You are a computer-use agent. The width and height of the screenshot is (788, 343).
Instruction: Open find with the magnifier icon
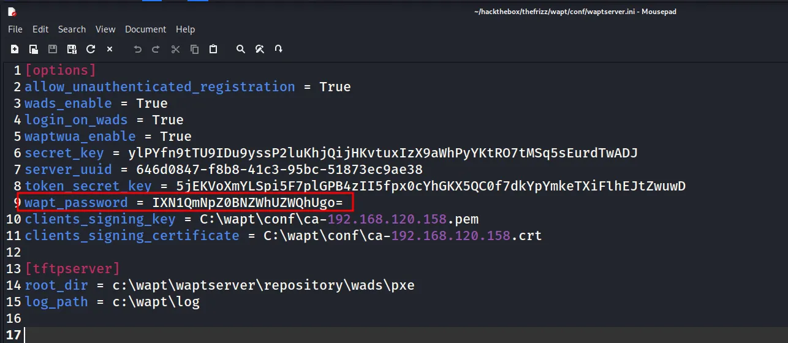coord(241,49)
